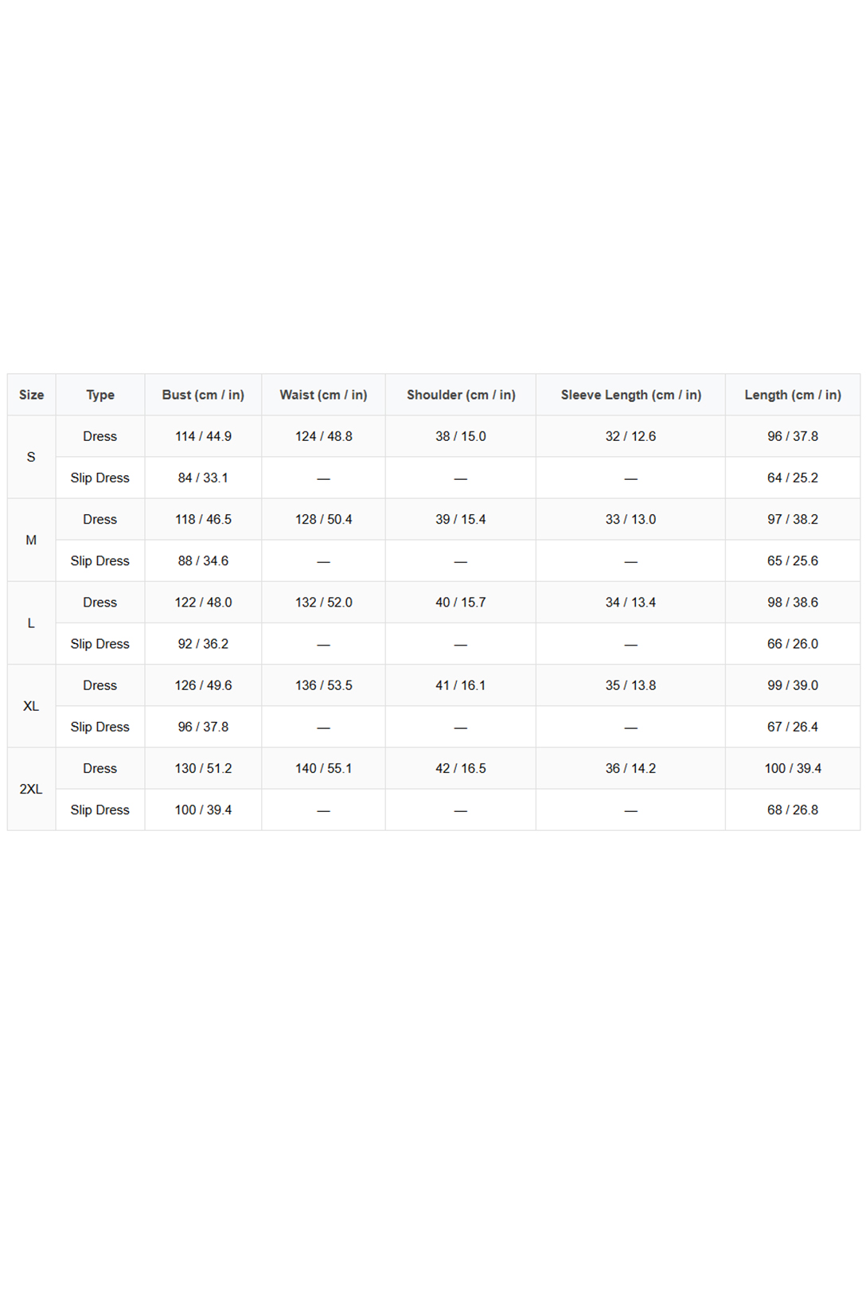Click the slip dress bust value 84 / 33.1
The width and height of the screenshot is (866, 1299).
tap(203, 478)
